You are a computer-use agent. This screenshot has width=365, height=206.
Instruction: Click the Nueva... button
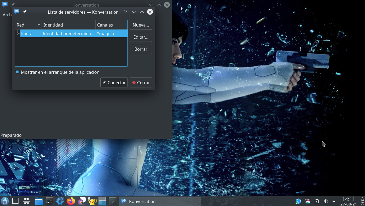141,25
